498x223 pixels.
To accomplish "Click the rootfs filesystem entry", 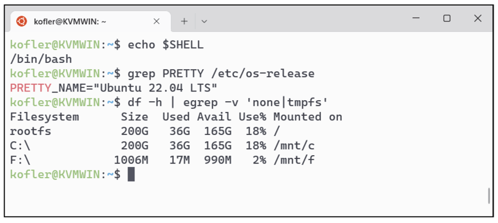I will 30,131.
